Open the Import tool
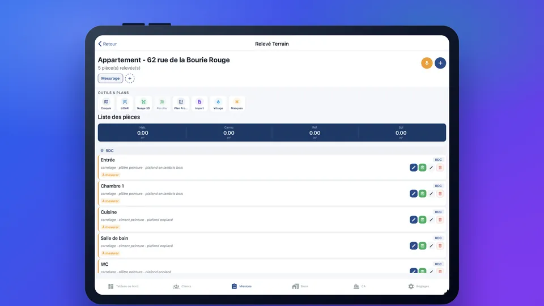The width and height of the screenshot is (544, 306). 199,104
